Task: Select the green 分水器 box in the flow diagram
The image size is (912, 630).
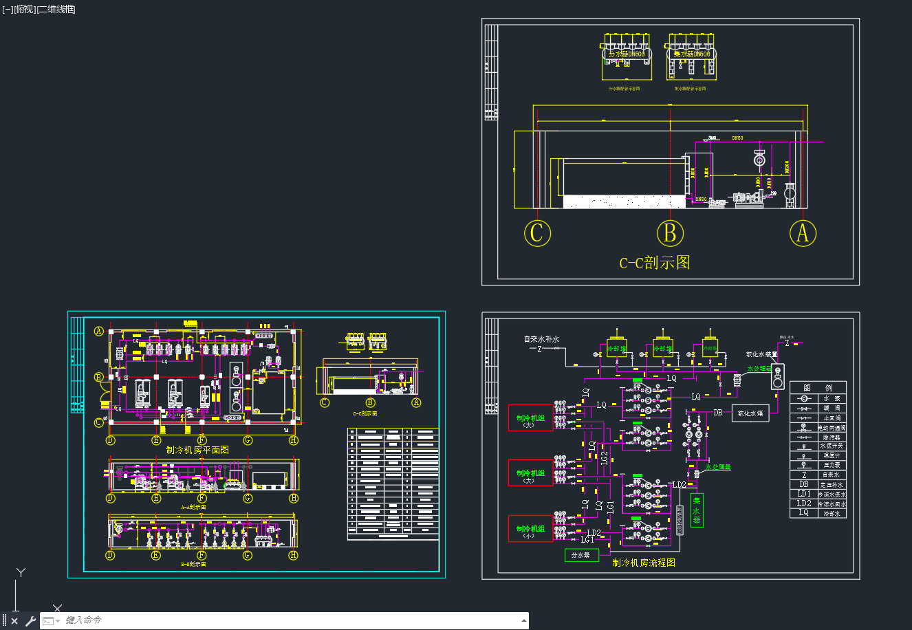Action: click(x=582, y=555)
